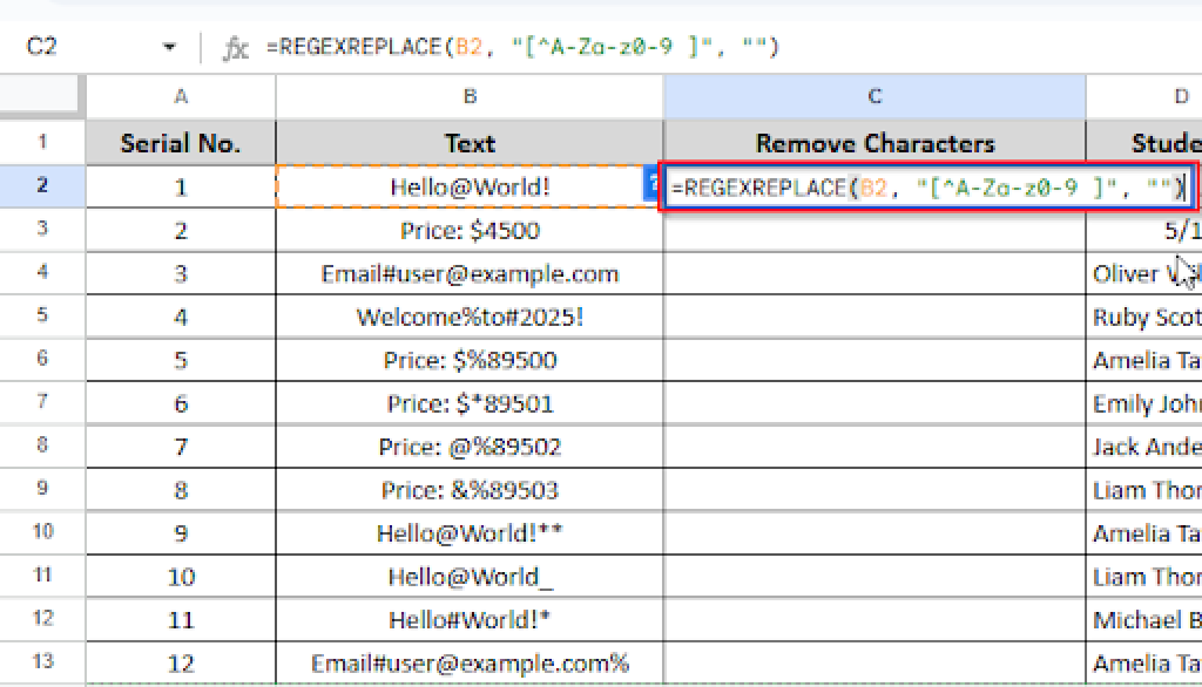Click the fx function icon

(235, 48)
